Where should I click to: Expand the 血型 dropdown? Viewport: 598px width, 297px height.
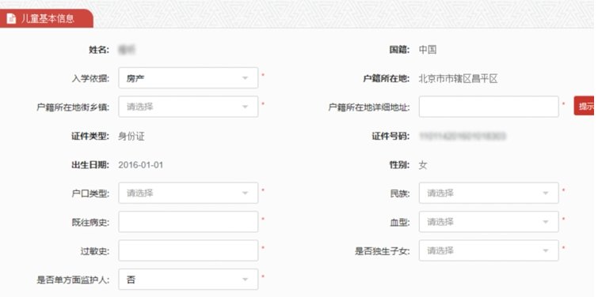489,222
